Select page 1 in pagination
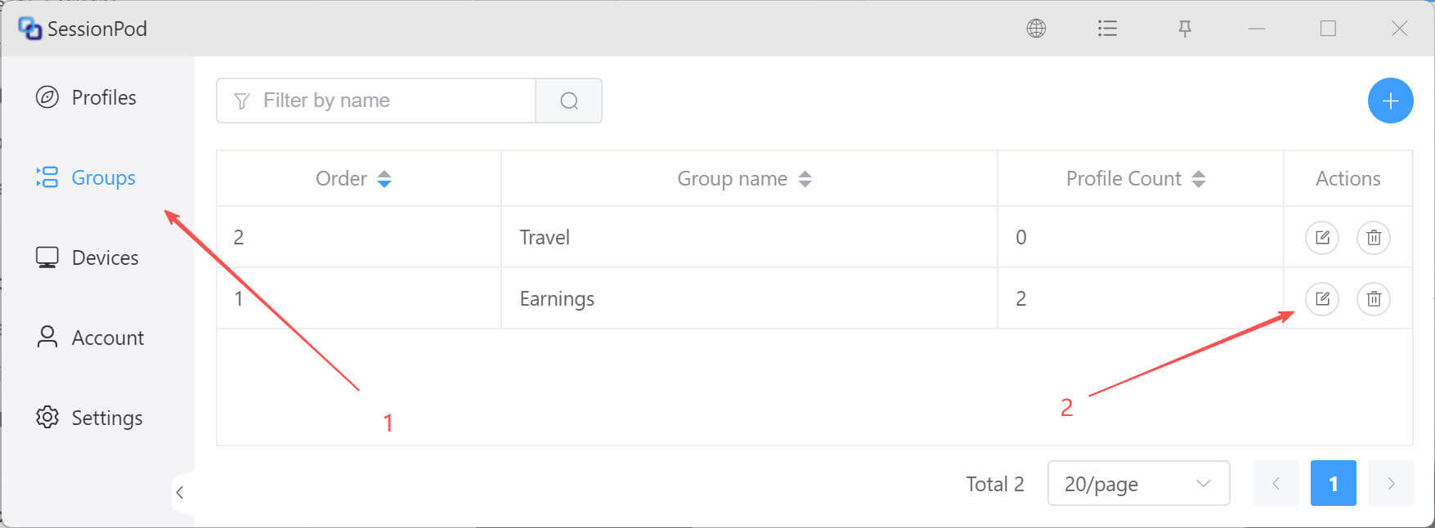Image resolution: width=1435 pixels, height=528 pixels. coord(1333,483)
